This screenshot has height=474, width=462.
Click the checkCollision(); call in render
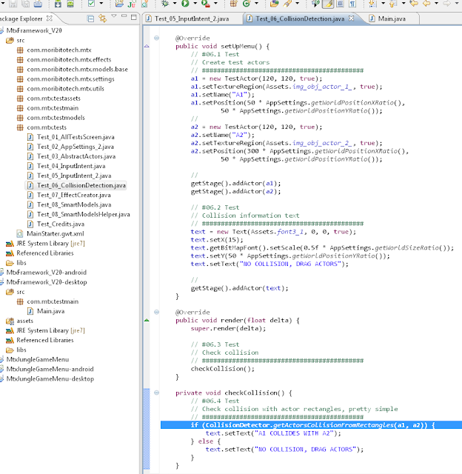coord(223,369)
